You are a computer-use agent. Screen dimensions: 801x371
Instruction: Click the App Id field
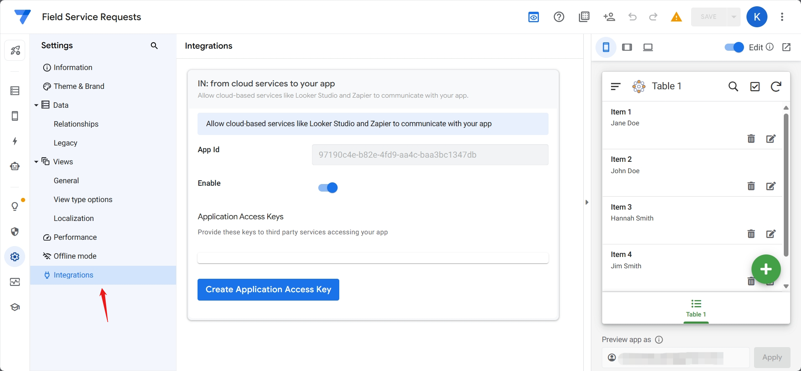[430, 155]
